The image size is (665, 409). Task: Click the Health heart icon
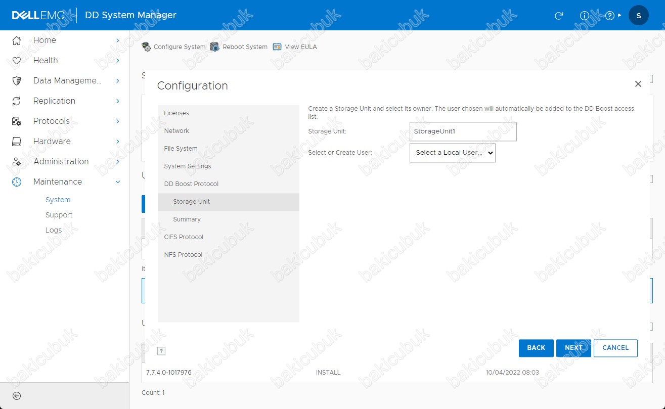tap(17, 61)
